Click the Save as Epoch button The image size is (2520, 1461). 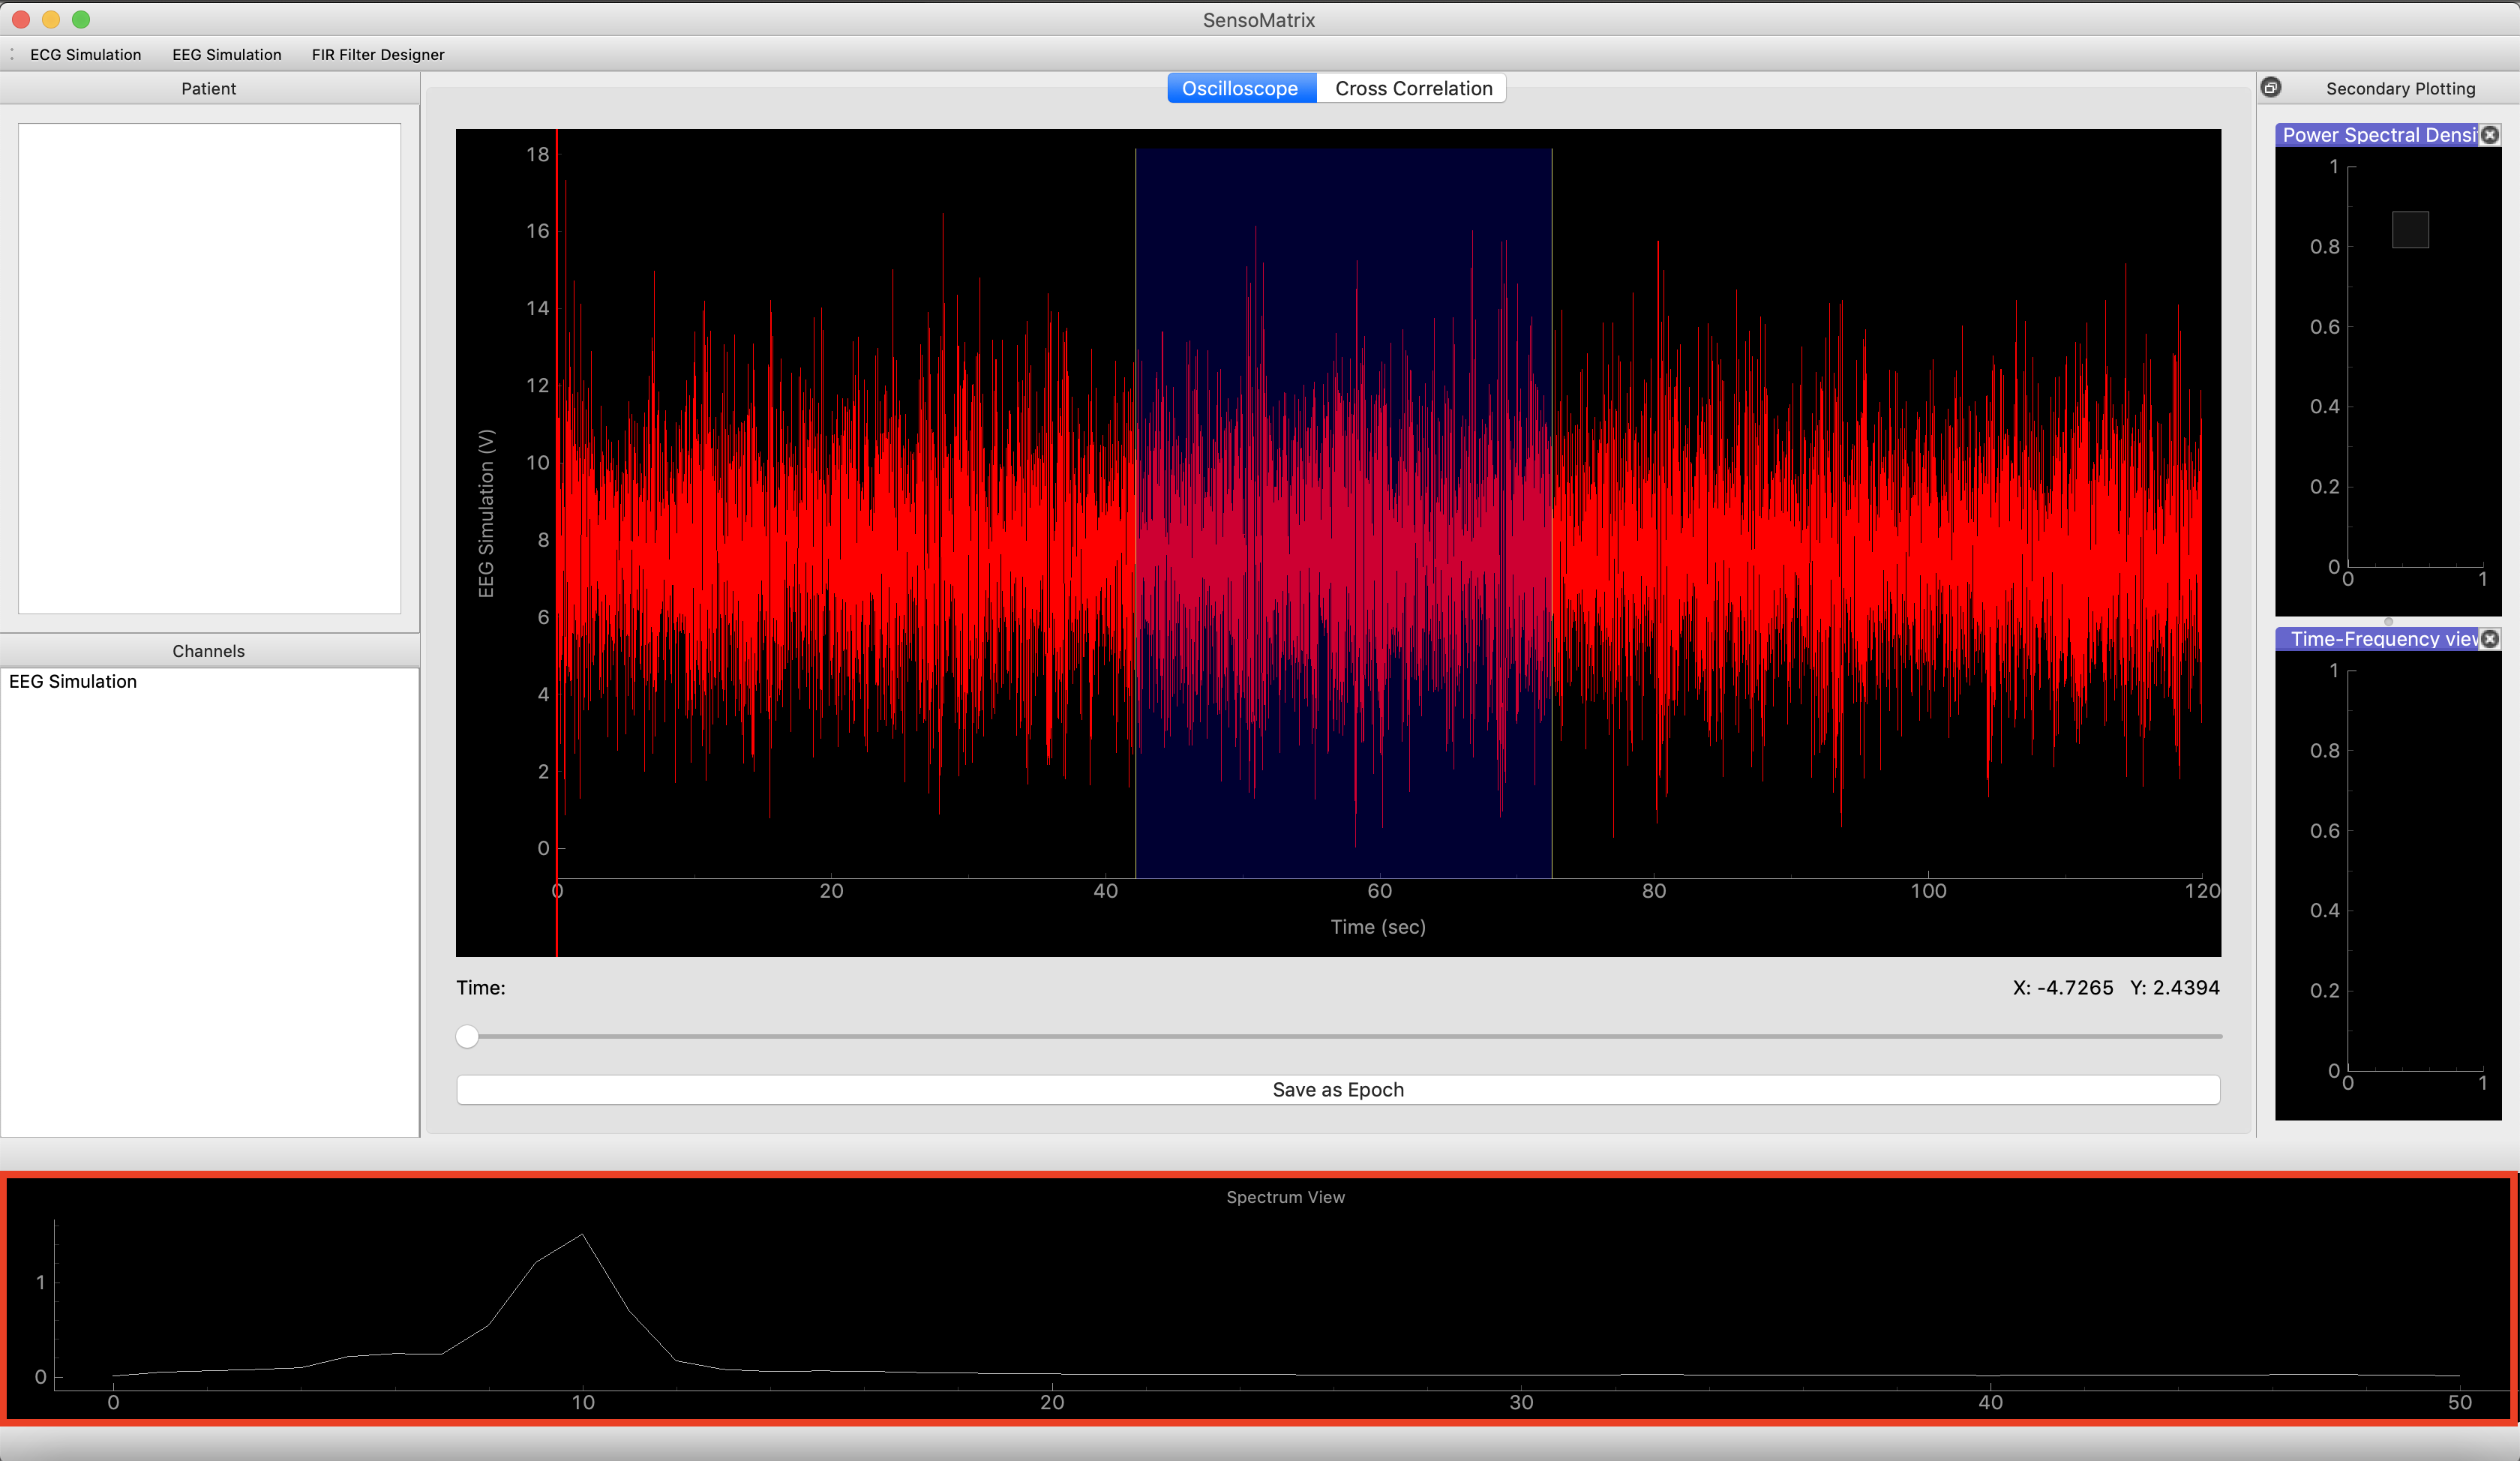tap(1338, 1090)
